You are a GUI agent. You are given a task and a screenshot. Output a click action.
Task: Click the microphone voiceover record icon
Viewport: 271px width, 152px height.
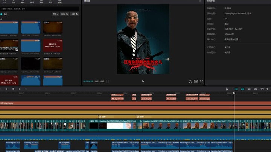coord(227,89)
